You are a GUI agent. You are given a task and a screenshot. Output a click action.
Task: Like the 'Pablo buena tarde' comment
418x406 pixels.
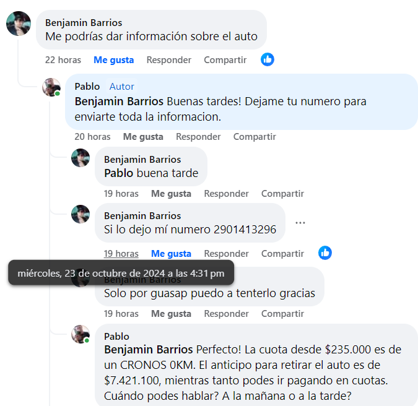[171, 194]
